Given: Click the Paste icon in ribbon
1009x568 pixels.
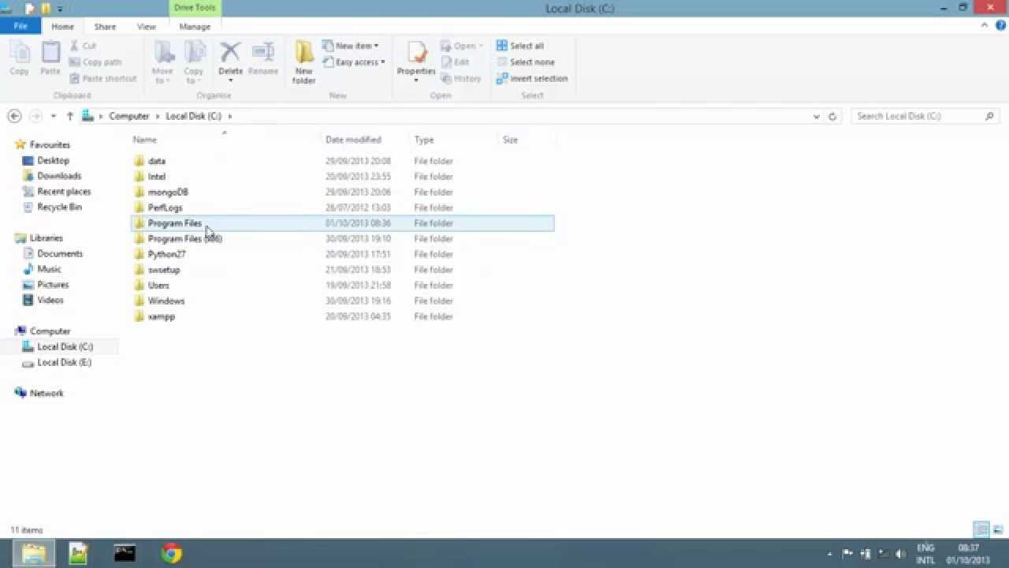Looking at the screenshot, I should (x=50, y=59).
